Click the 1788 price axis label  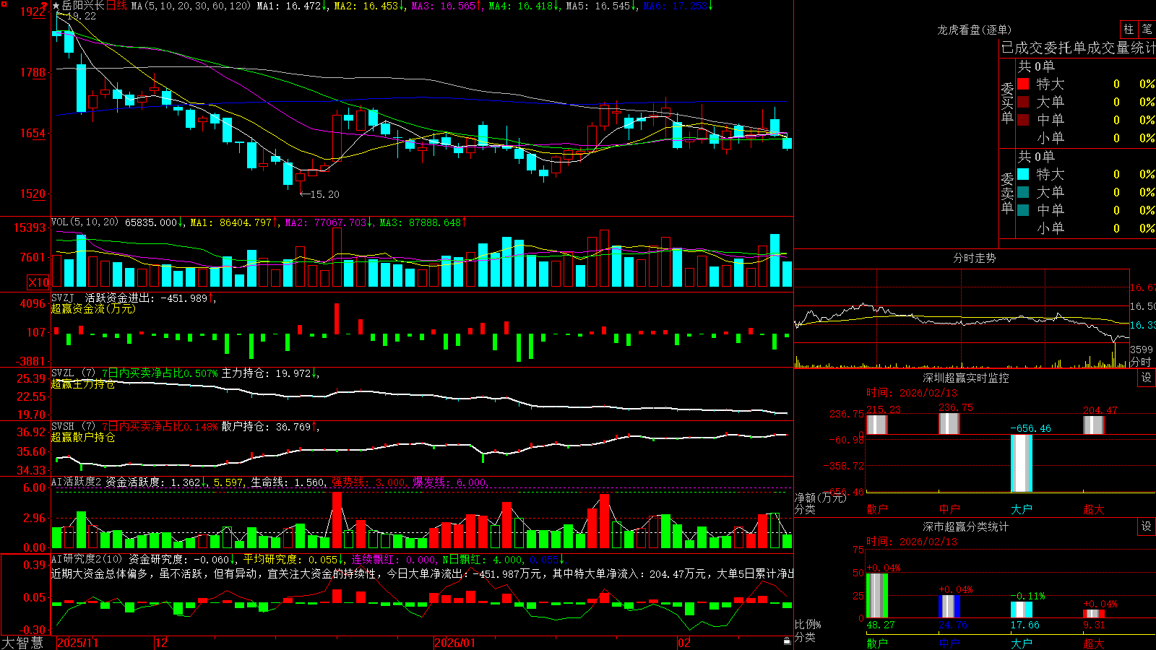point(33,72)
